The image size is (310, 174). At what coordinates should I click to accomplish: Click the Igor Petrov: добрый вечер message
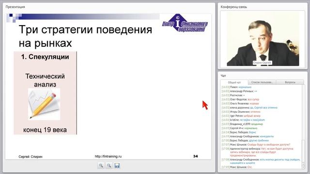(241, 116)
